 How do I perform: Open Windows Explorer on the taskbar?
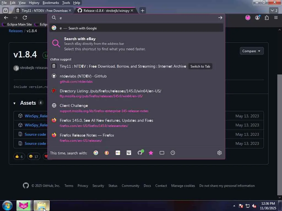(x=41, y=206)
